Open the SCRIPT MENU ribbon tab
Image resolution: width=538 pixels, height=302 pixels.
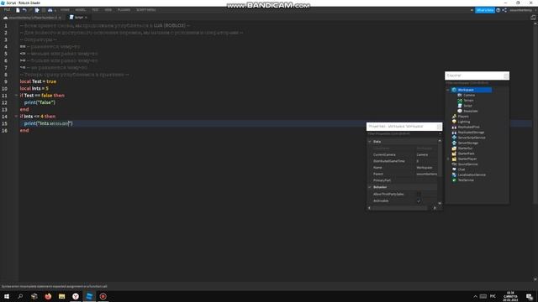click(145, 10)
